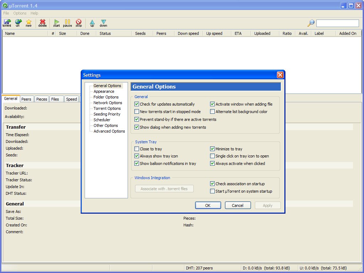Open Advanced Options in the settings tree
The width and height of the screenshot is (364, 273).
point(109,131)
